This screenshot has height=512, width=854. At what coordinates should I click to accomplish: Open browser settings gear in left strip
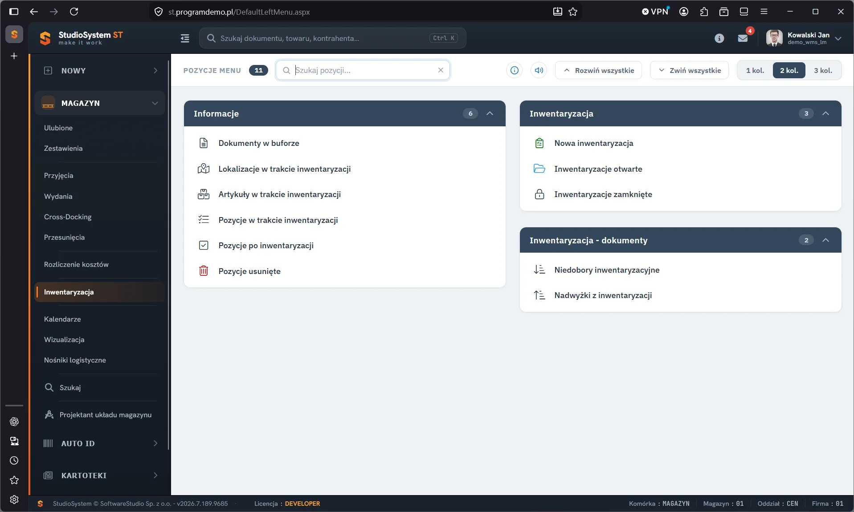pyautogui.click(x=14, y=500)
